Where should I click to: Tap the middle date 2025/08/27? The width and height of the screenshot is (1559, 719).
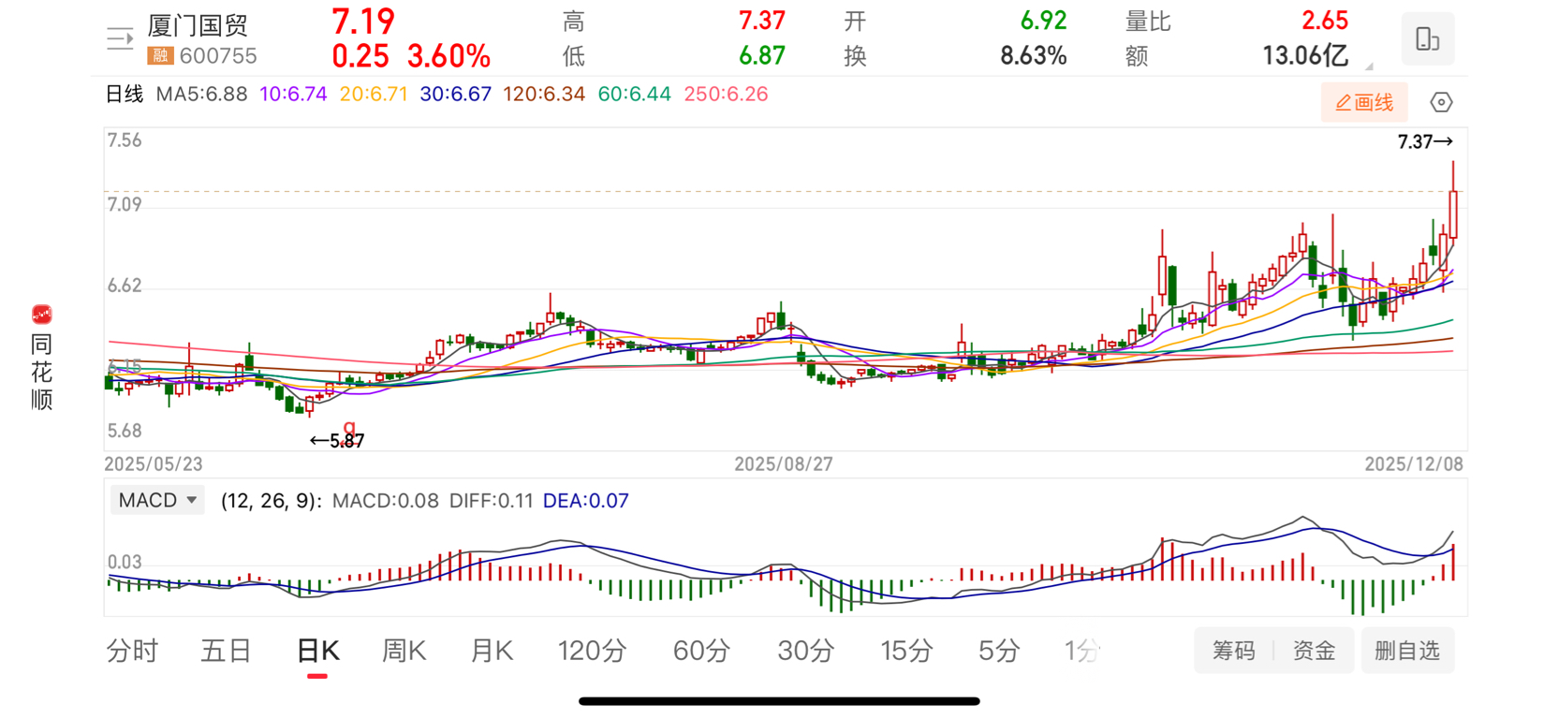(x=784, y=464)
